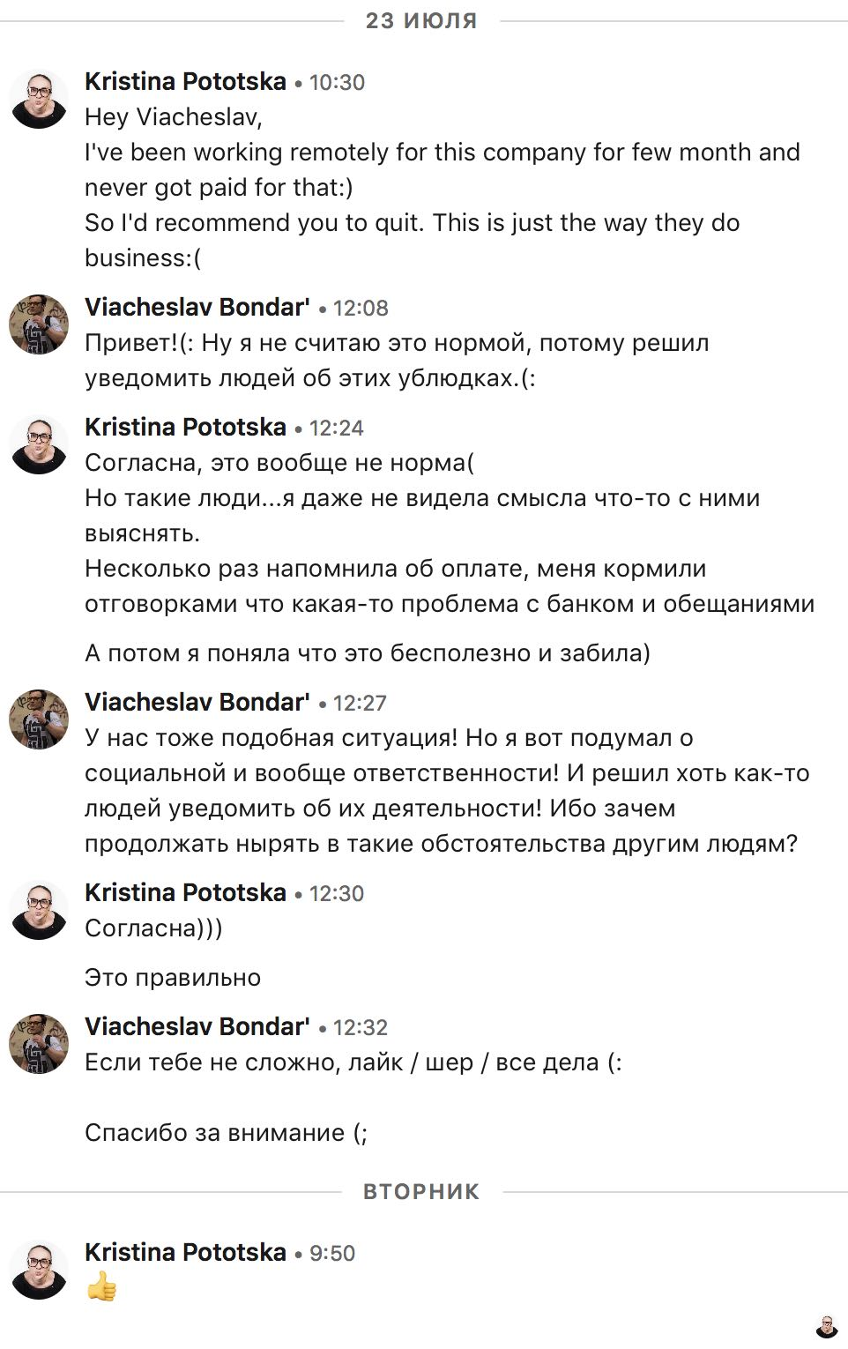
Task: Click the "Спасибо за внимание (;" message
Action: pyautogui.click(x=226, y=1132)
